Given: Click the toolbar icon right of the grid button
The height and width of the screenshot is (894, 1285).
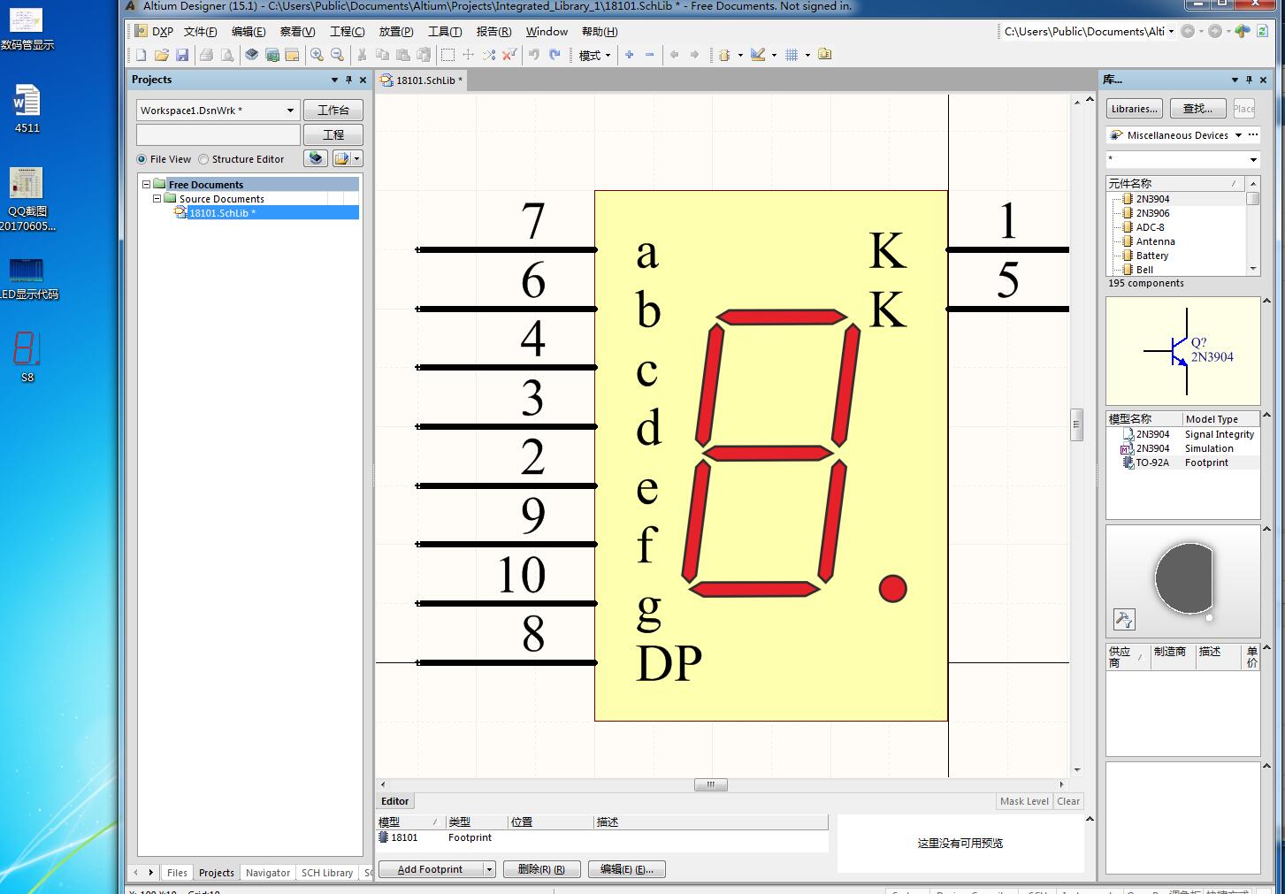Looking at the screenshot, I should coord(824,55).
